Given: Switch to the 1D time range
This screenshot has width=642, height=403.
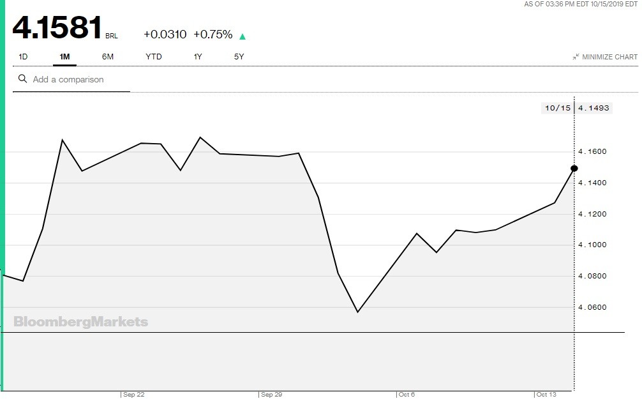Looking at the screenshot, I should tap(23, 57).
